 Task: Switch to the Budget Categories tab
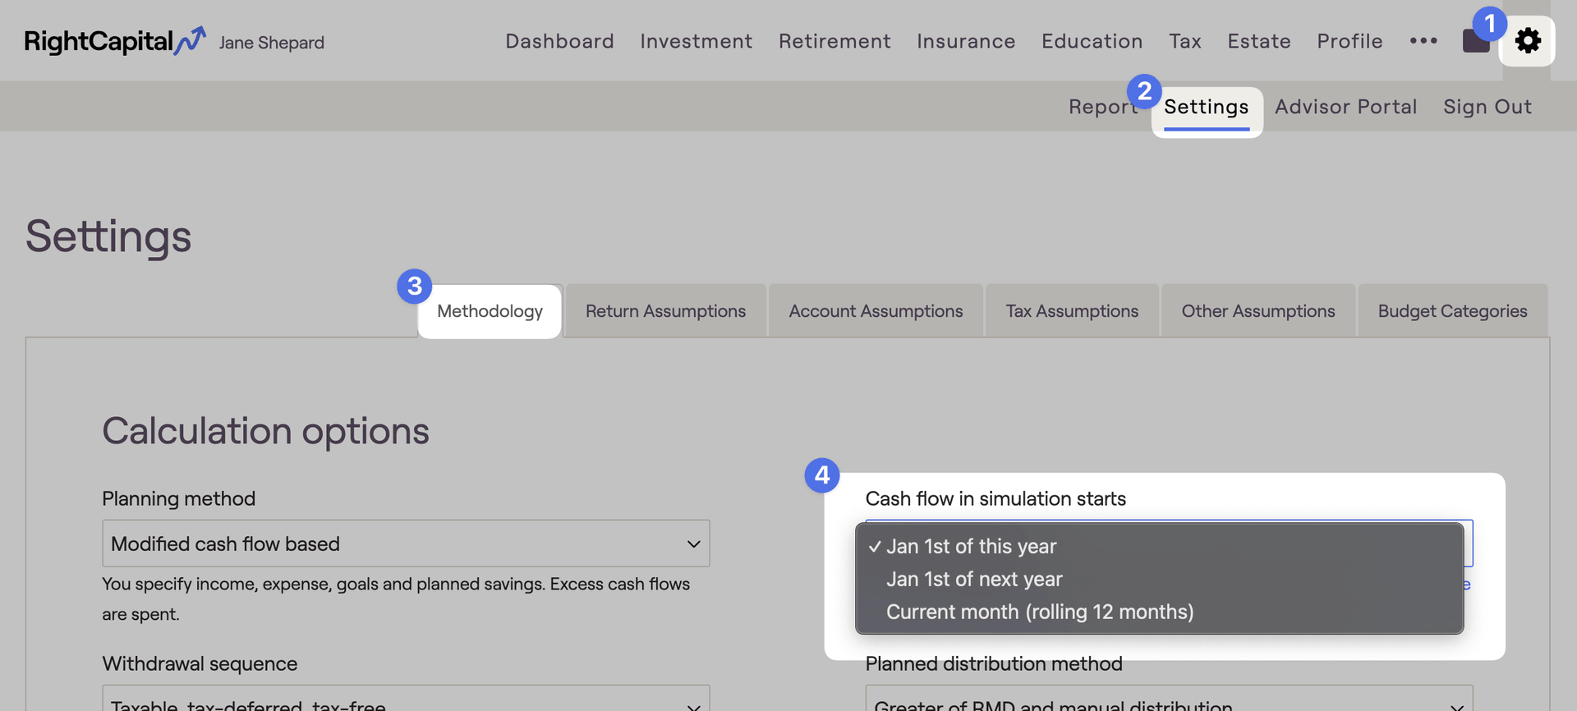point(1452,311)
